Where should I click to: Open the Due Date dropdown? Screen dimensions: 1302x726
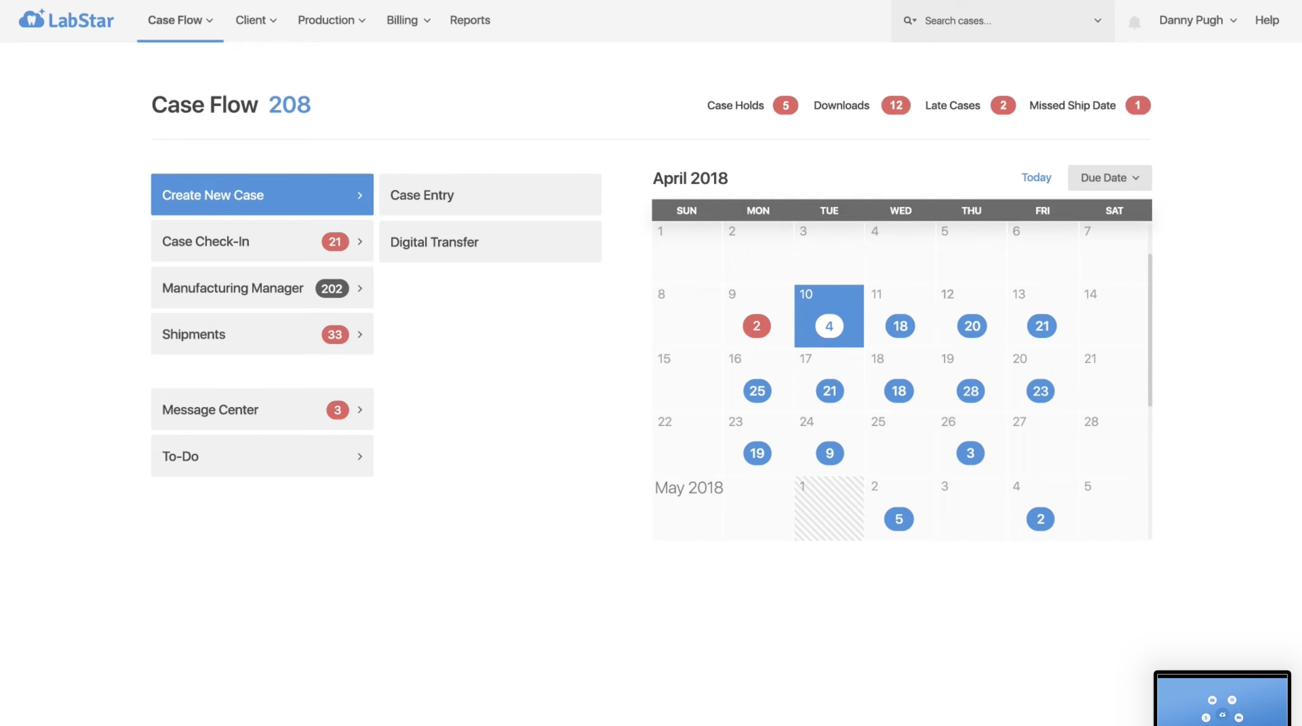point(1109,178)
